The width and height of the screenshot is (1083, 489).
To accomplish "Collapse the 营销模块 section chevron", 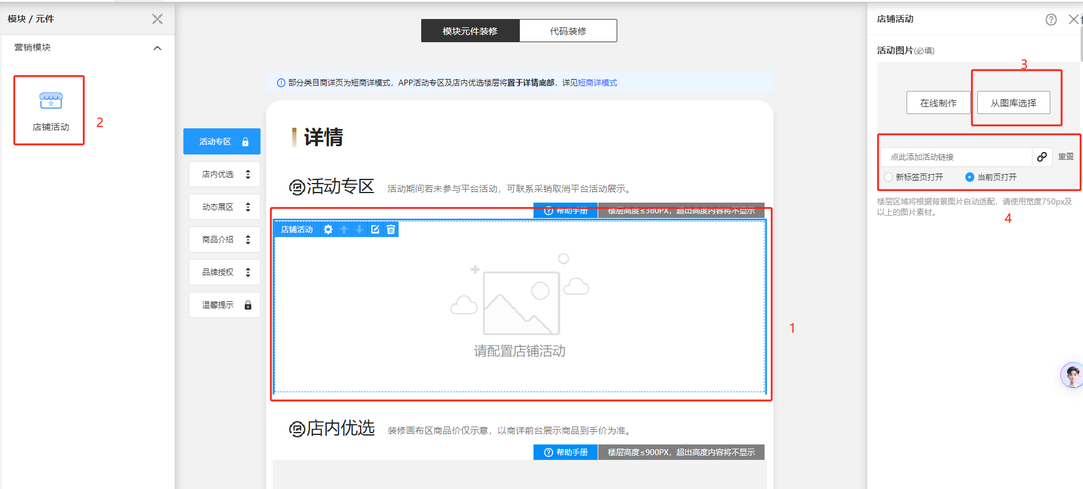I will click(157, 48).
